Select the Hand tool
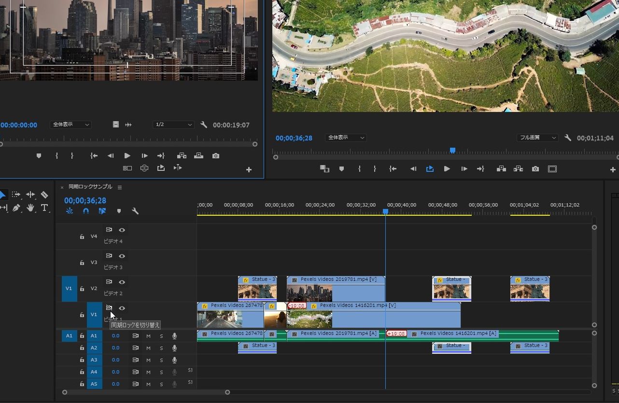The image size is (619, 403). tap(30, 208)
